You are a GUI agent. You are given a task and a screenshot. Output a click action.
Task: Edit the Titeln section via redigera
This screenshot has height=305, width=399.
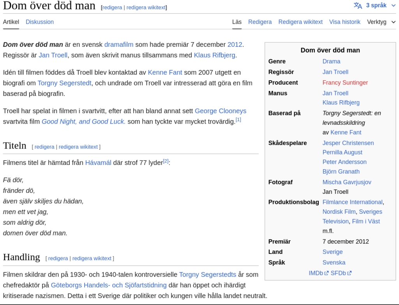44,147
